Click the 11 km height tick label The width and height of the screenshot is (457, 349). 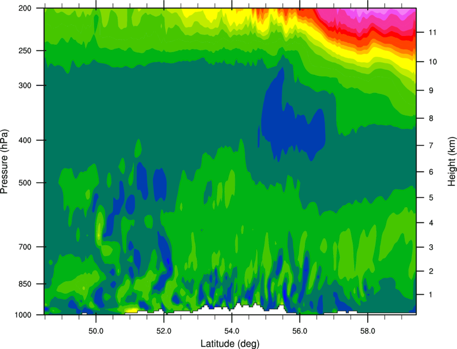pos(433,32)
